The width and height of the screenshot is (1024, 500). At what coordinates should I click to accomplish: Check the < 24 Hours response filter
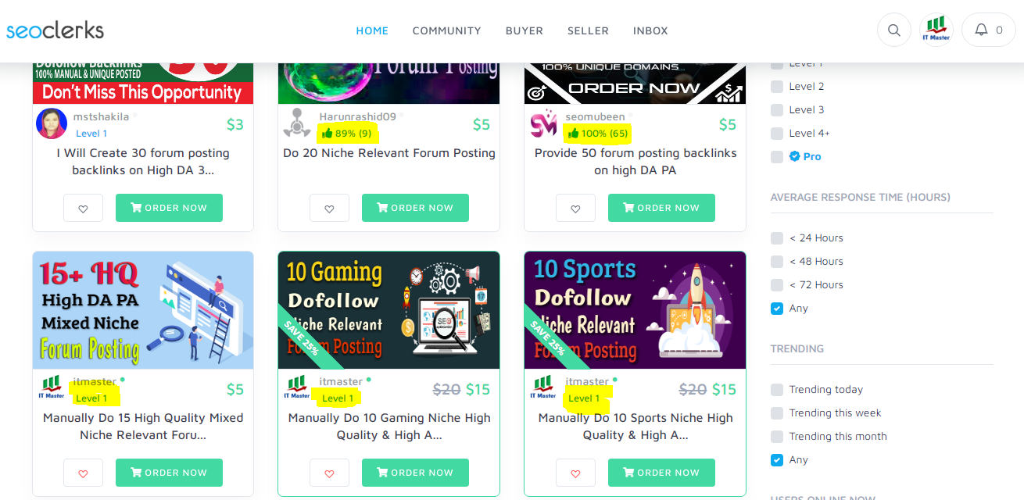(x=777, y=238)
